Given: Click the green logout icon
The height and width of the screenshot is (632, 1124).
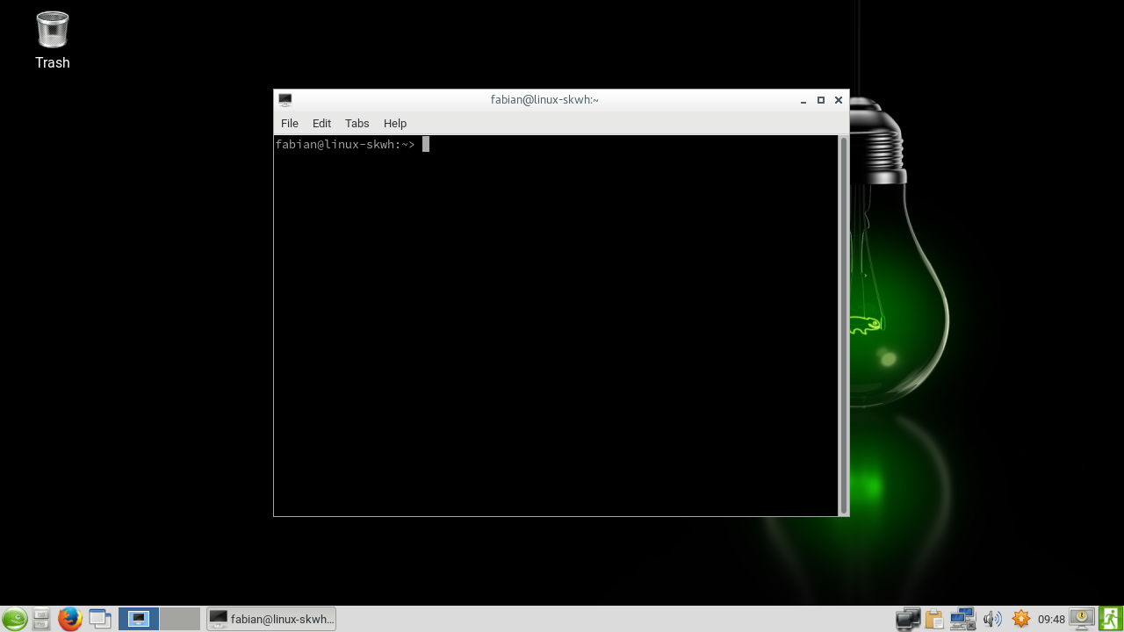Looking at the screenshot, I should tap(1111, 620).
